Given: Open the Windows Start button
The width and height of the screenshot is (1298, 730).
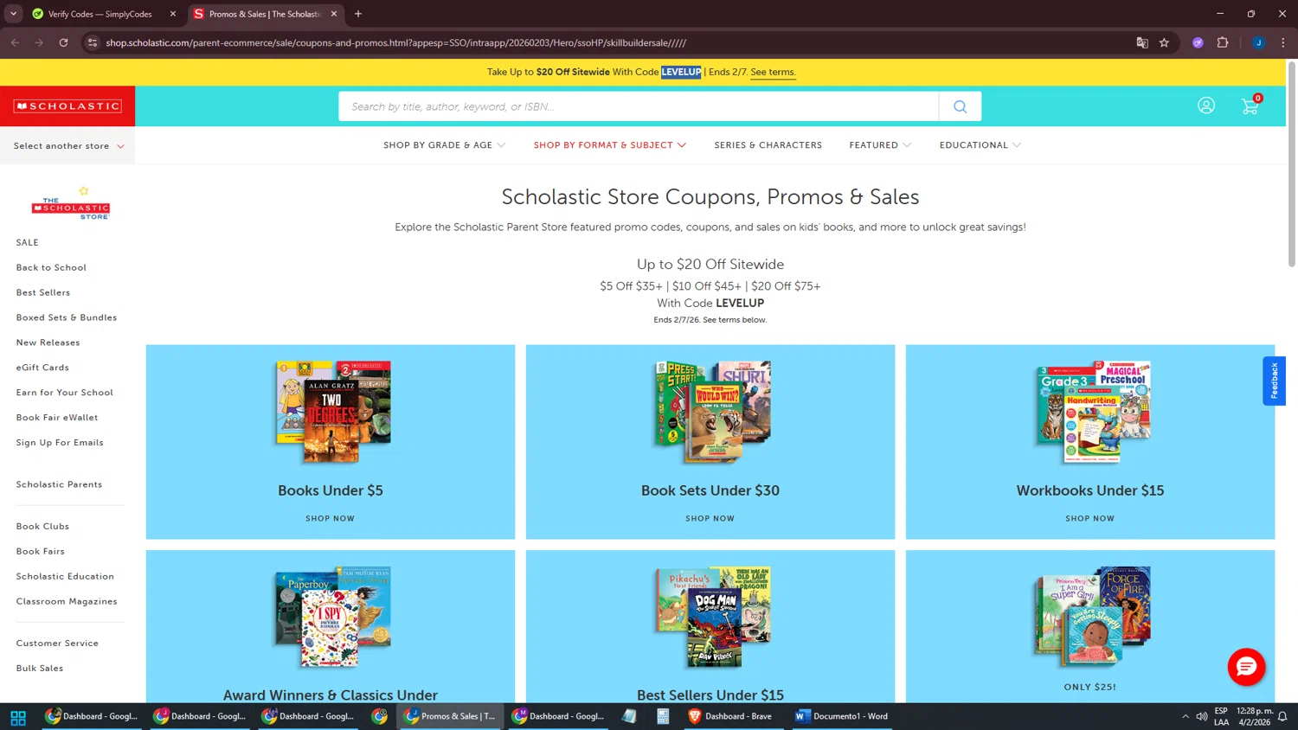Looking at the screenshot, I should [18, 717].
